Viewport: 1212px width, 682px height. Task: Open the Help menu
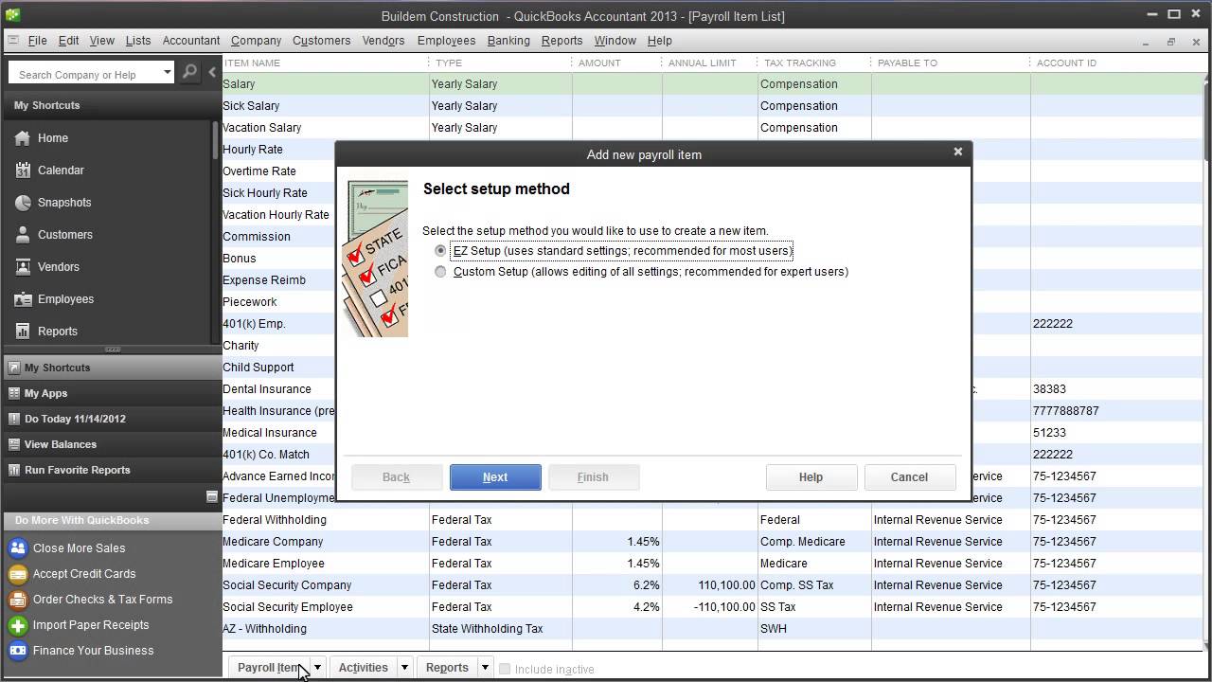coord(659,41)
